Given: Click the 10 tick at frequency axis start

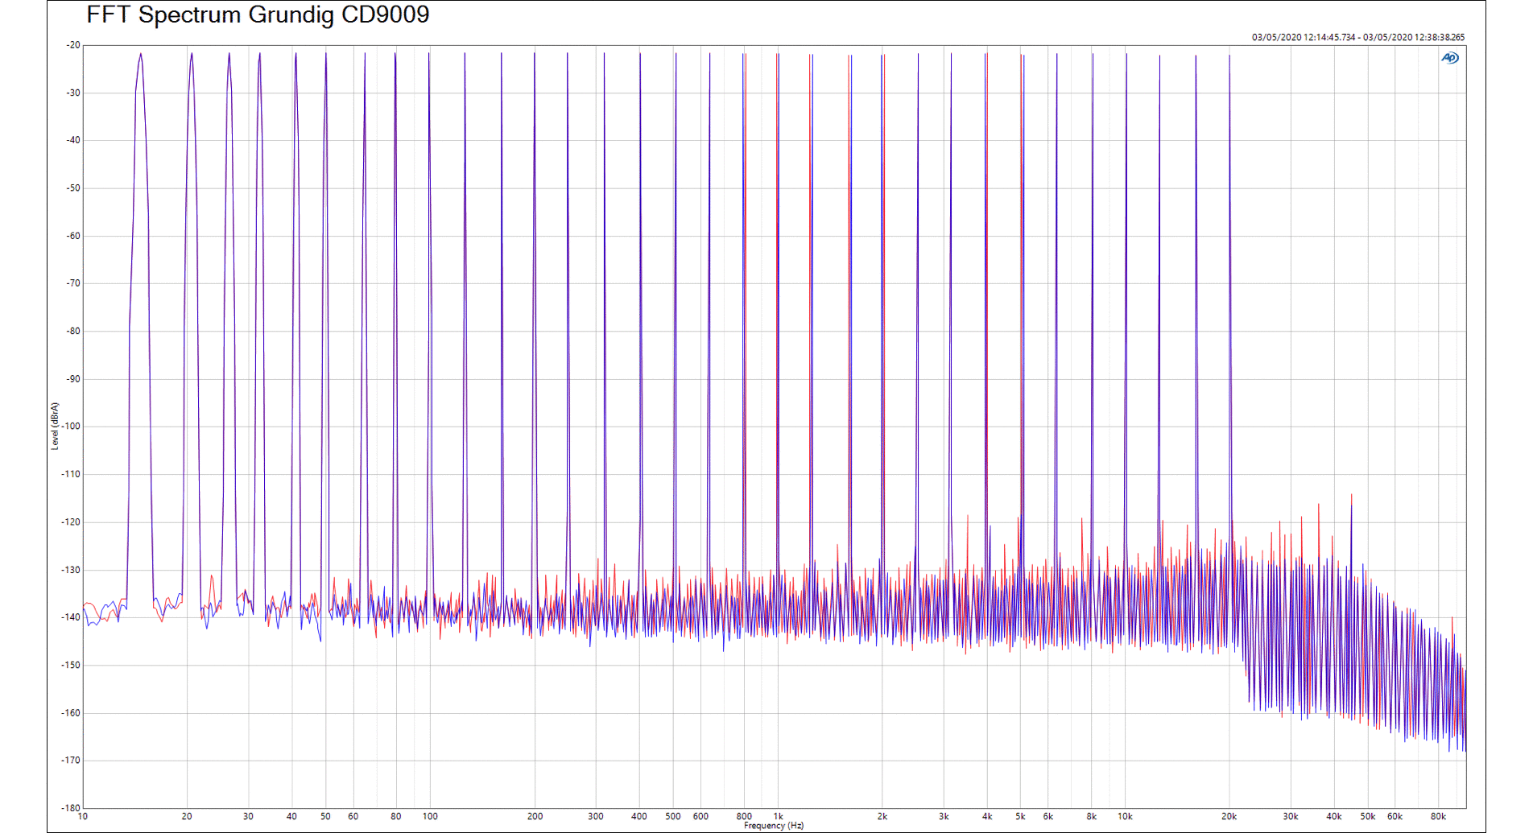Looking at the screenshot, I should point(83,816).
